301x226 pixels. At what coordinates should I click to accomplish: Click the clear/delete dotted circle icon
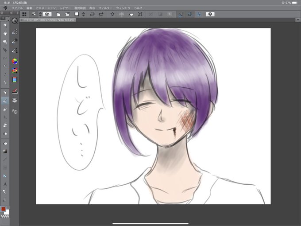pyautogui.click(x=112, y=14)
